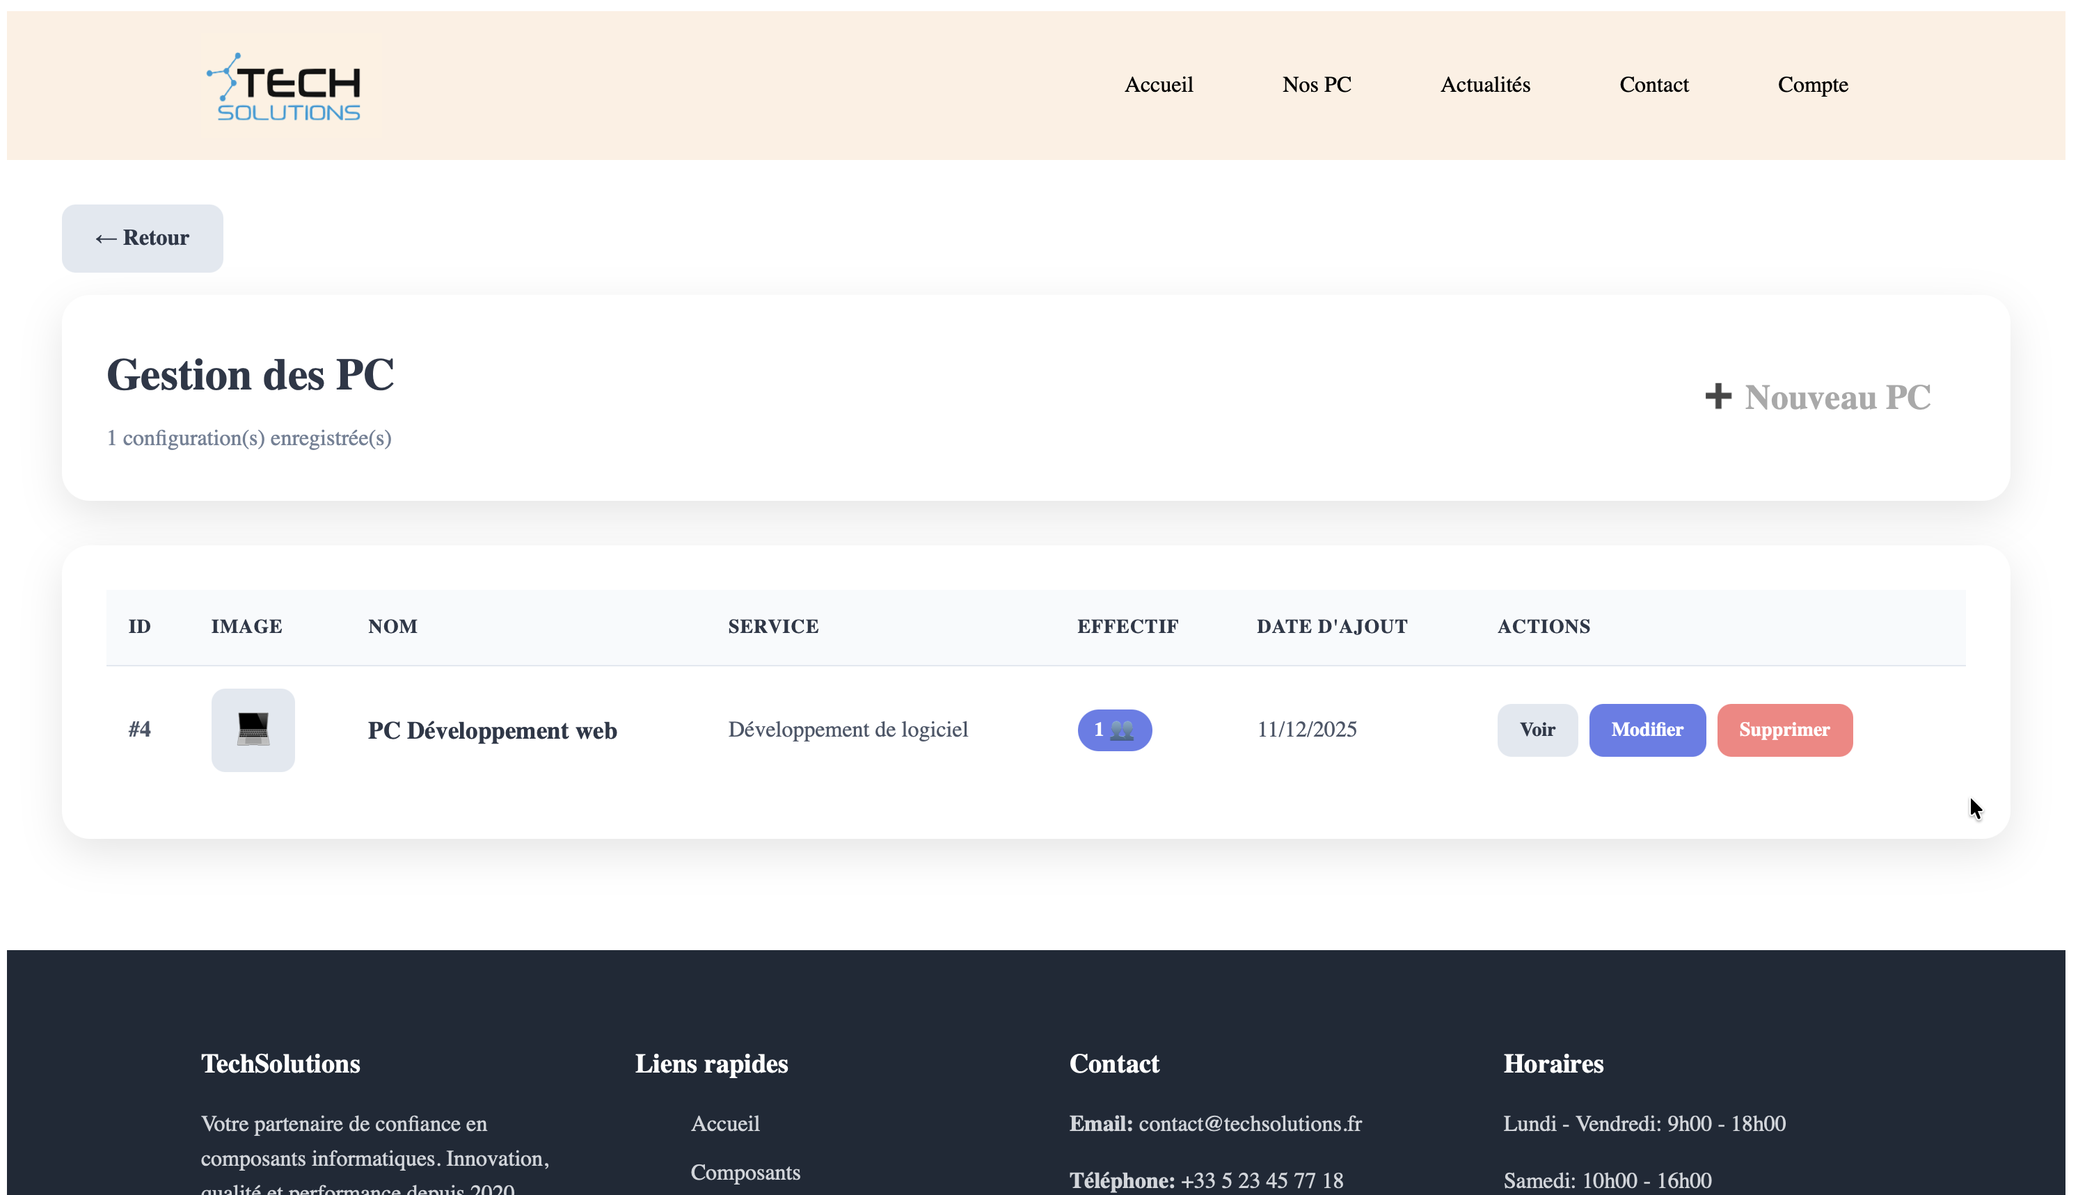2078x1195 pixels.
Task: Delete PC Développement web with Supprimer
Action: point(1784,730)
